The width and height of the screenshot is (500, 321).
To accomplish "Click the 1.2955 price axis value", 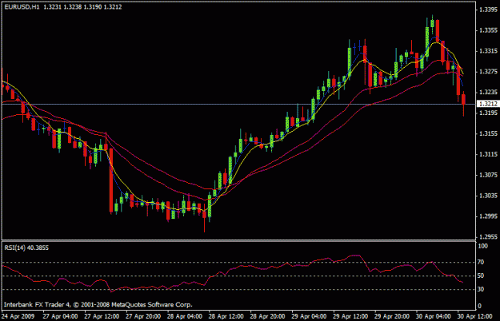I will pos(488,237).
